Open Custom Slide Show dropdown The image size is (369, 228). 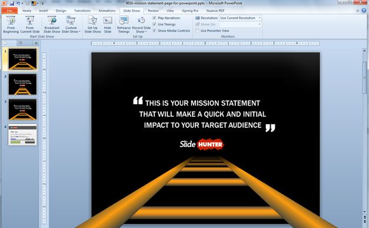coord(71,25)
